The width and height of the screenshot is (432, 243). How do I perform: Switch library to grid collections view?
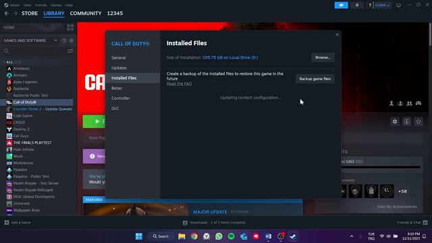coord(70,27)
